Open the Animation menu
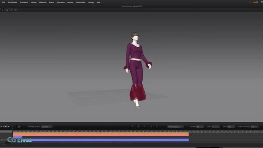 coord(61,2)
